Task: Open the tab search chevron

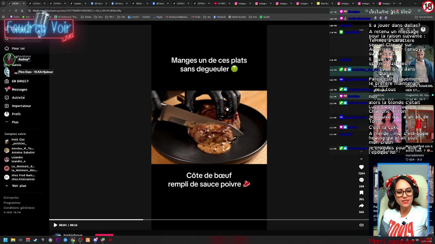Action: coord(3,3)
